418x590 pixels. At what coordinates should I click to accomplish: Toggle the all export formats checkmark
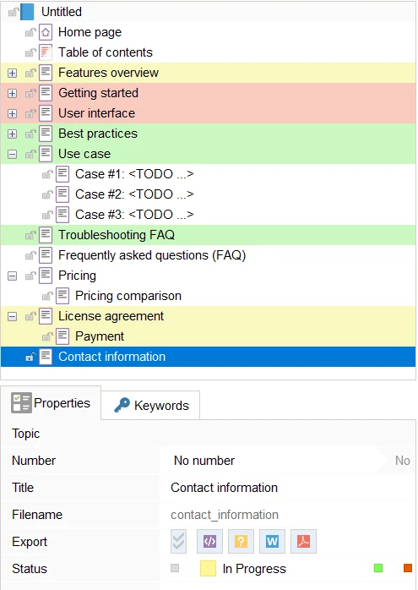(178, 541)
